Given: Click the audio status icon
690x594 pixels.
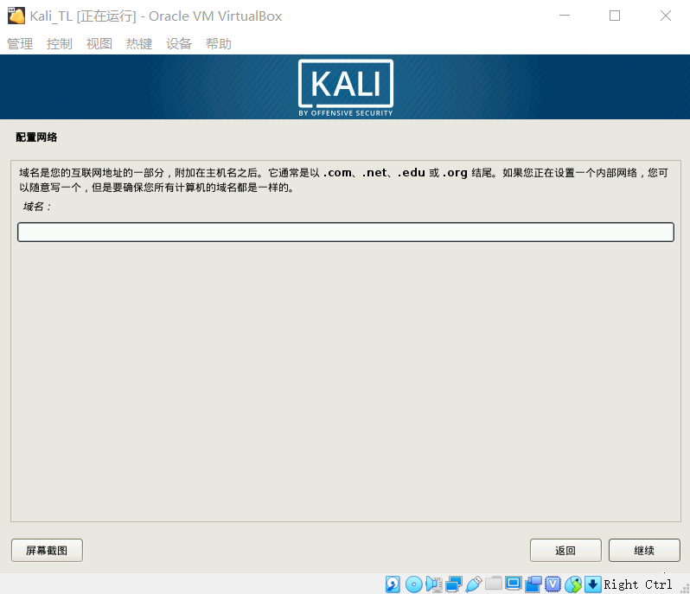Looking at the screenshot, I should 434,584.
